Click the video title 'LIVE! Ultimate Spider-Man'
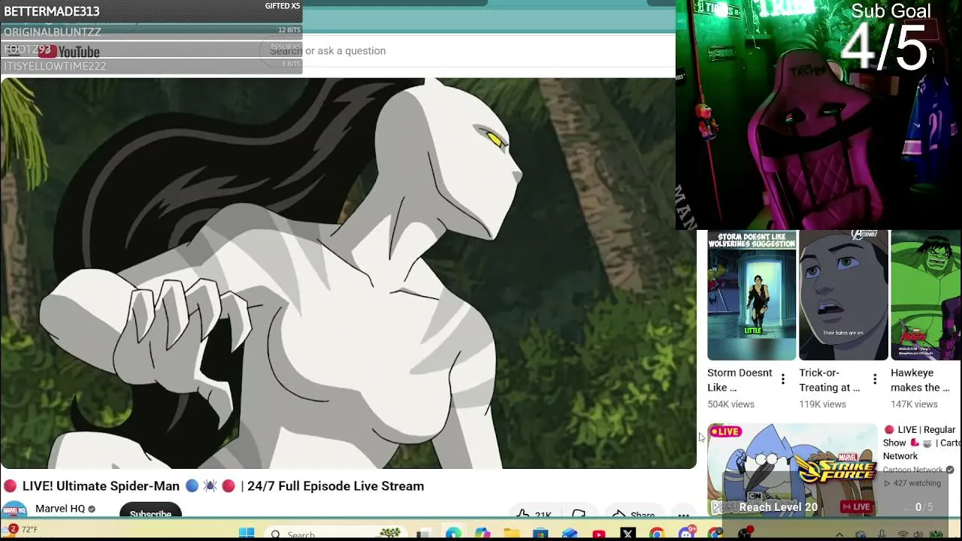 [223, 486]
